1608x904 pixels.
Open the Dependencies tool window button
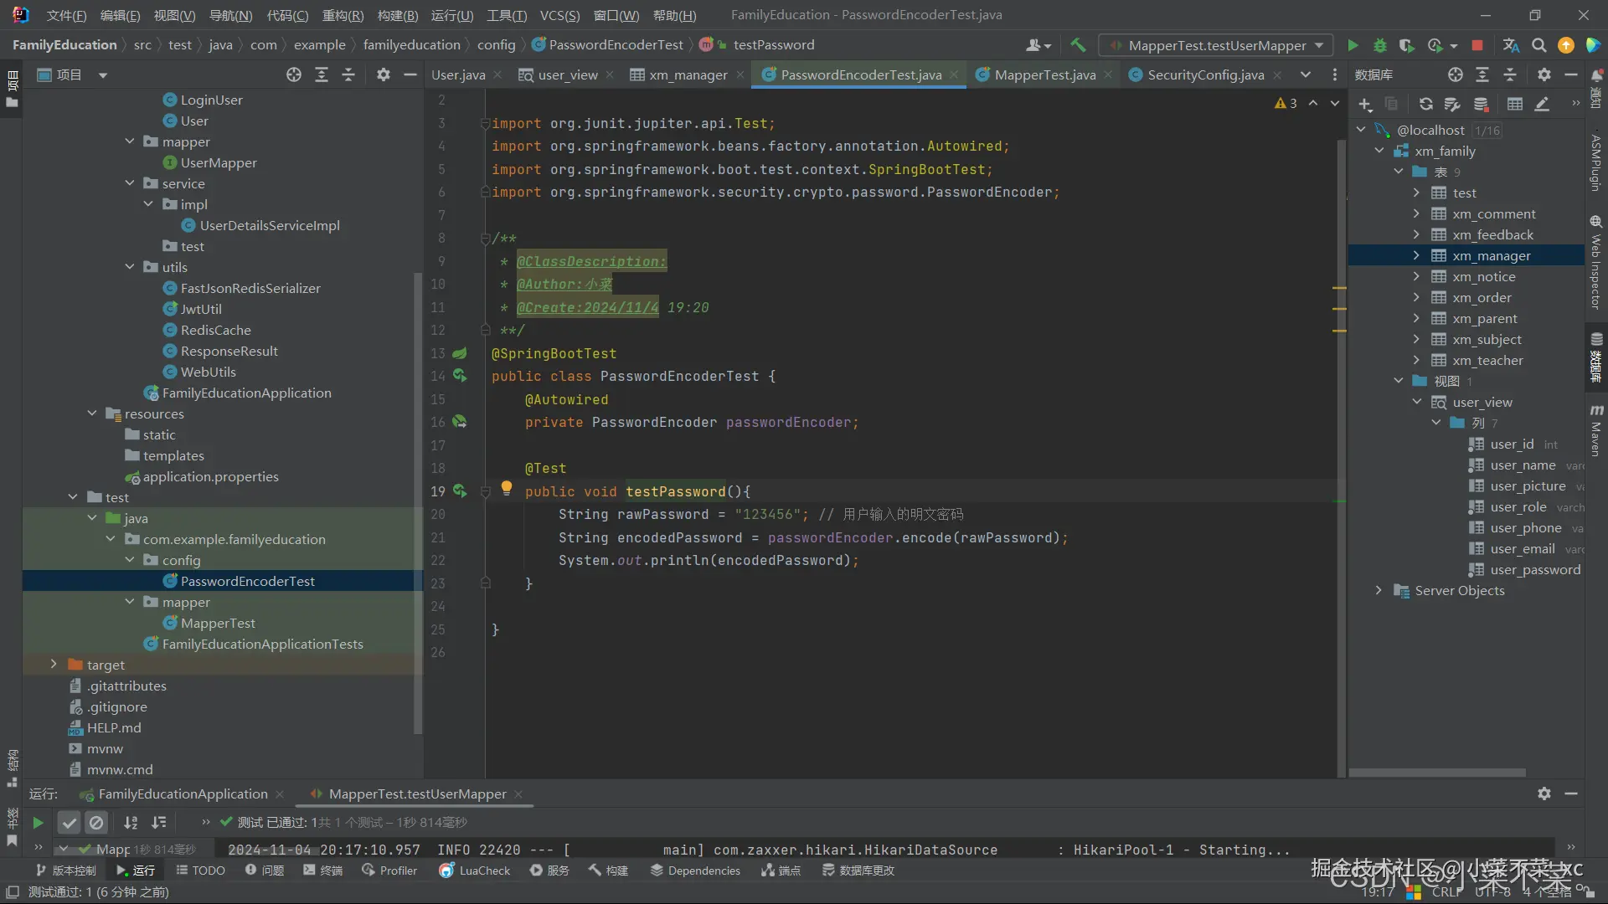(695, 871)
